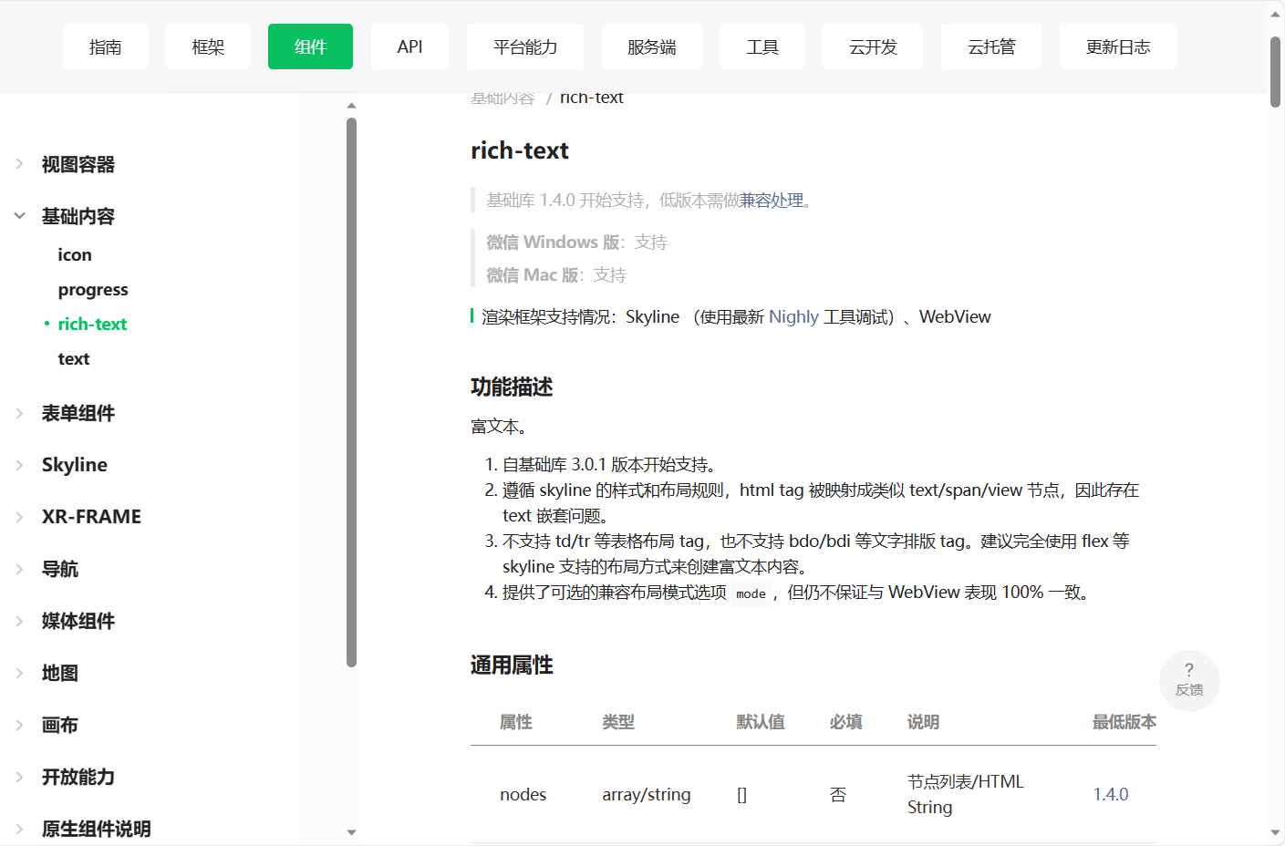Select the active 组件 tab
Image resolution: width=1285 pixels, height=846 pixels.
tap(310, 46)
